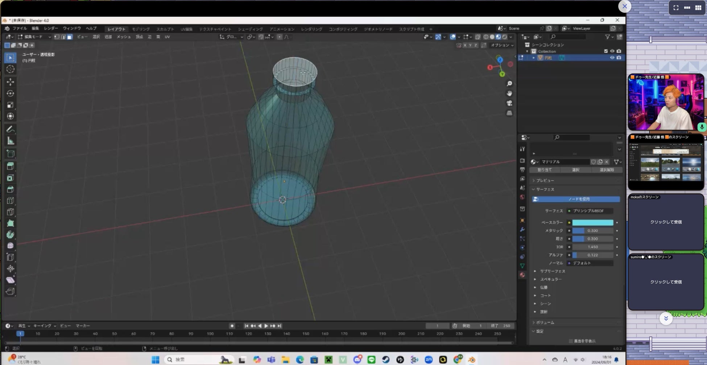Select the Scale tool in left toolbar
This screenshot has height=365, width=707.
(x=10, y=105)
